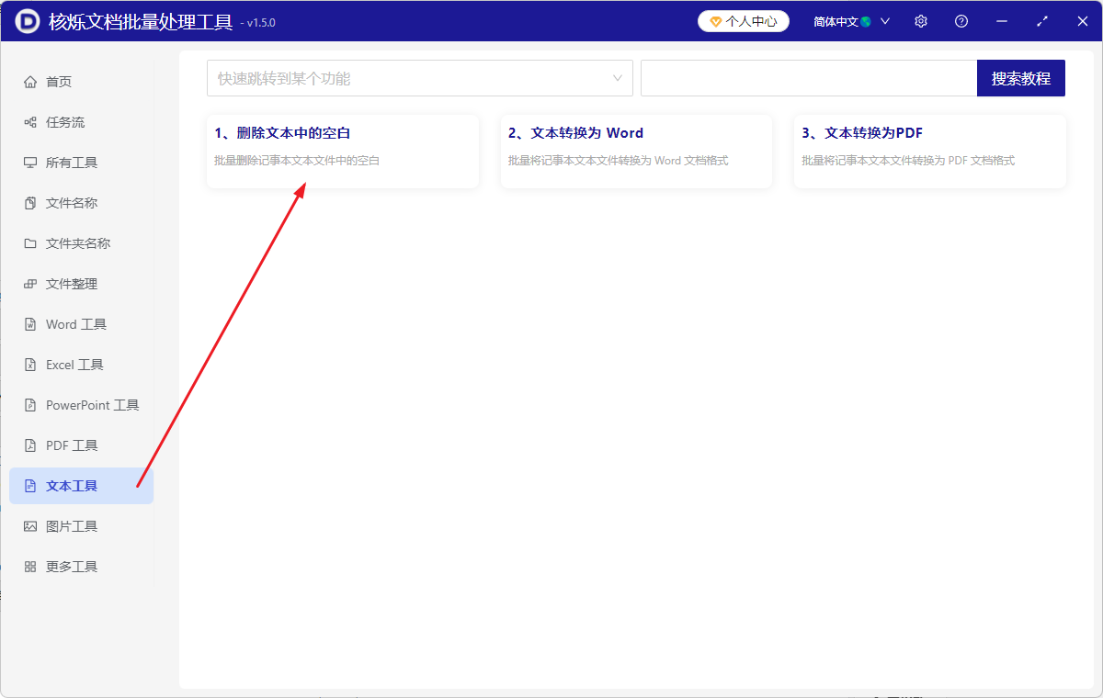This screenshot has height=698, width=1103.
Task: Select the 任务流 workflow icon
Action: click(29, 121)
